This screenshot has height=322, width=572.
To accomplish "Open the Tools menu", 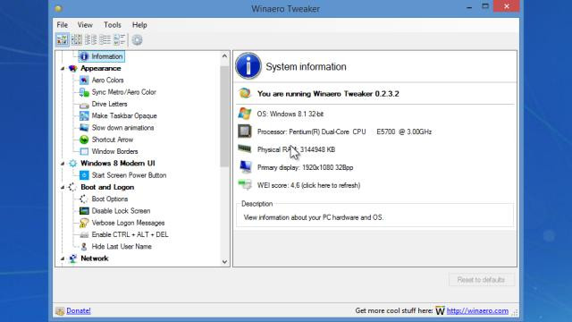I will tap(113, 25).
